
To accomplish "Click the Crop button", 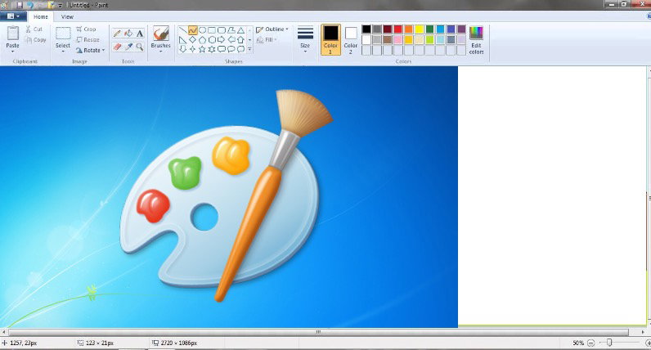I will [x=87, y=29].
